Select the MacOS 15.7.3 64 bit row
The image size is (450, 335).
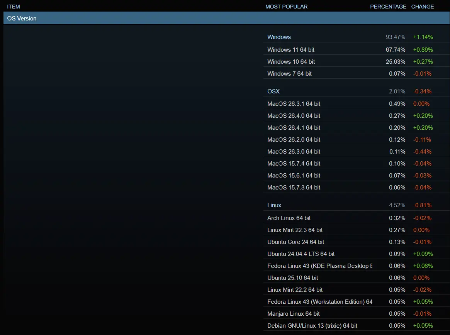click(357, 187)
